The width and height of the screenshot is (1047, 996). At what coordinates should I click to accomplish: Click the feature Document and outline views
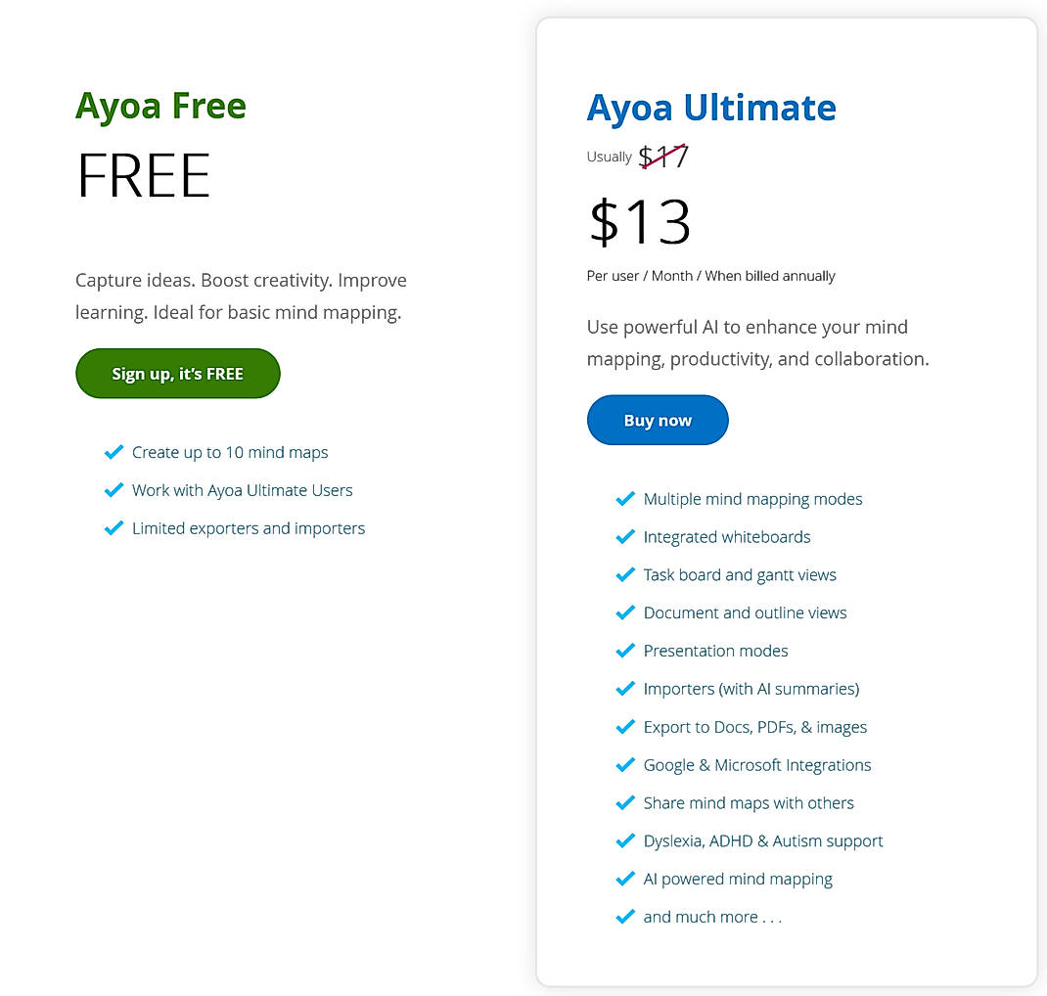[x=745, y=612]
